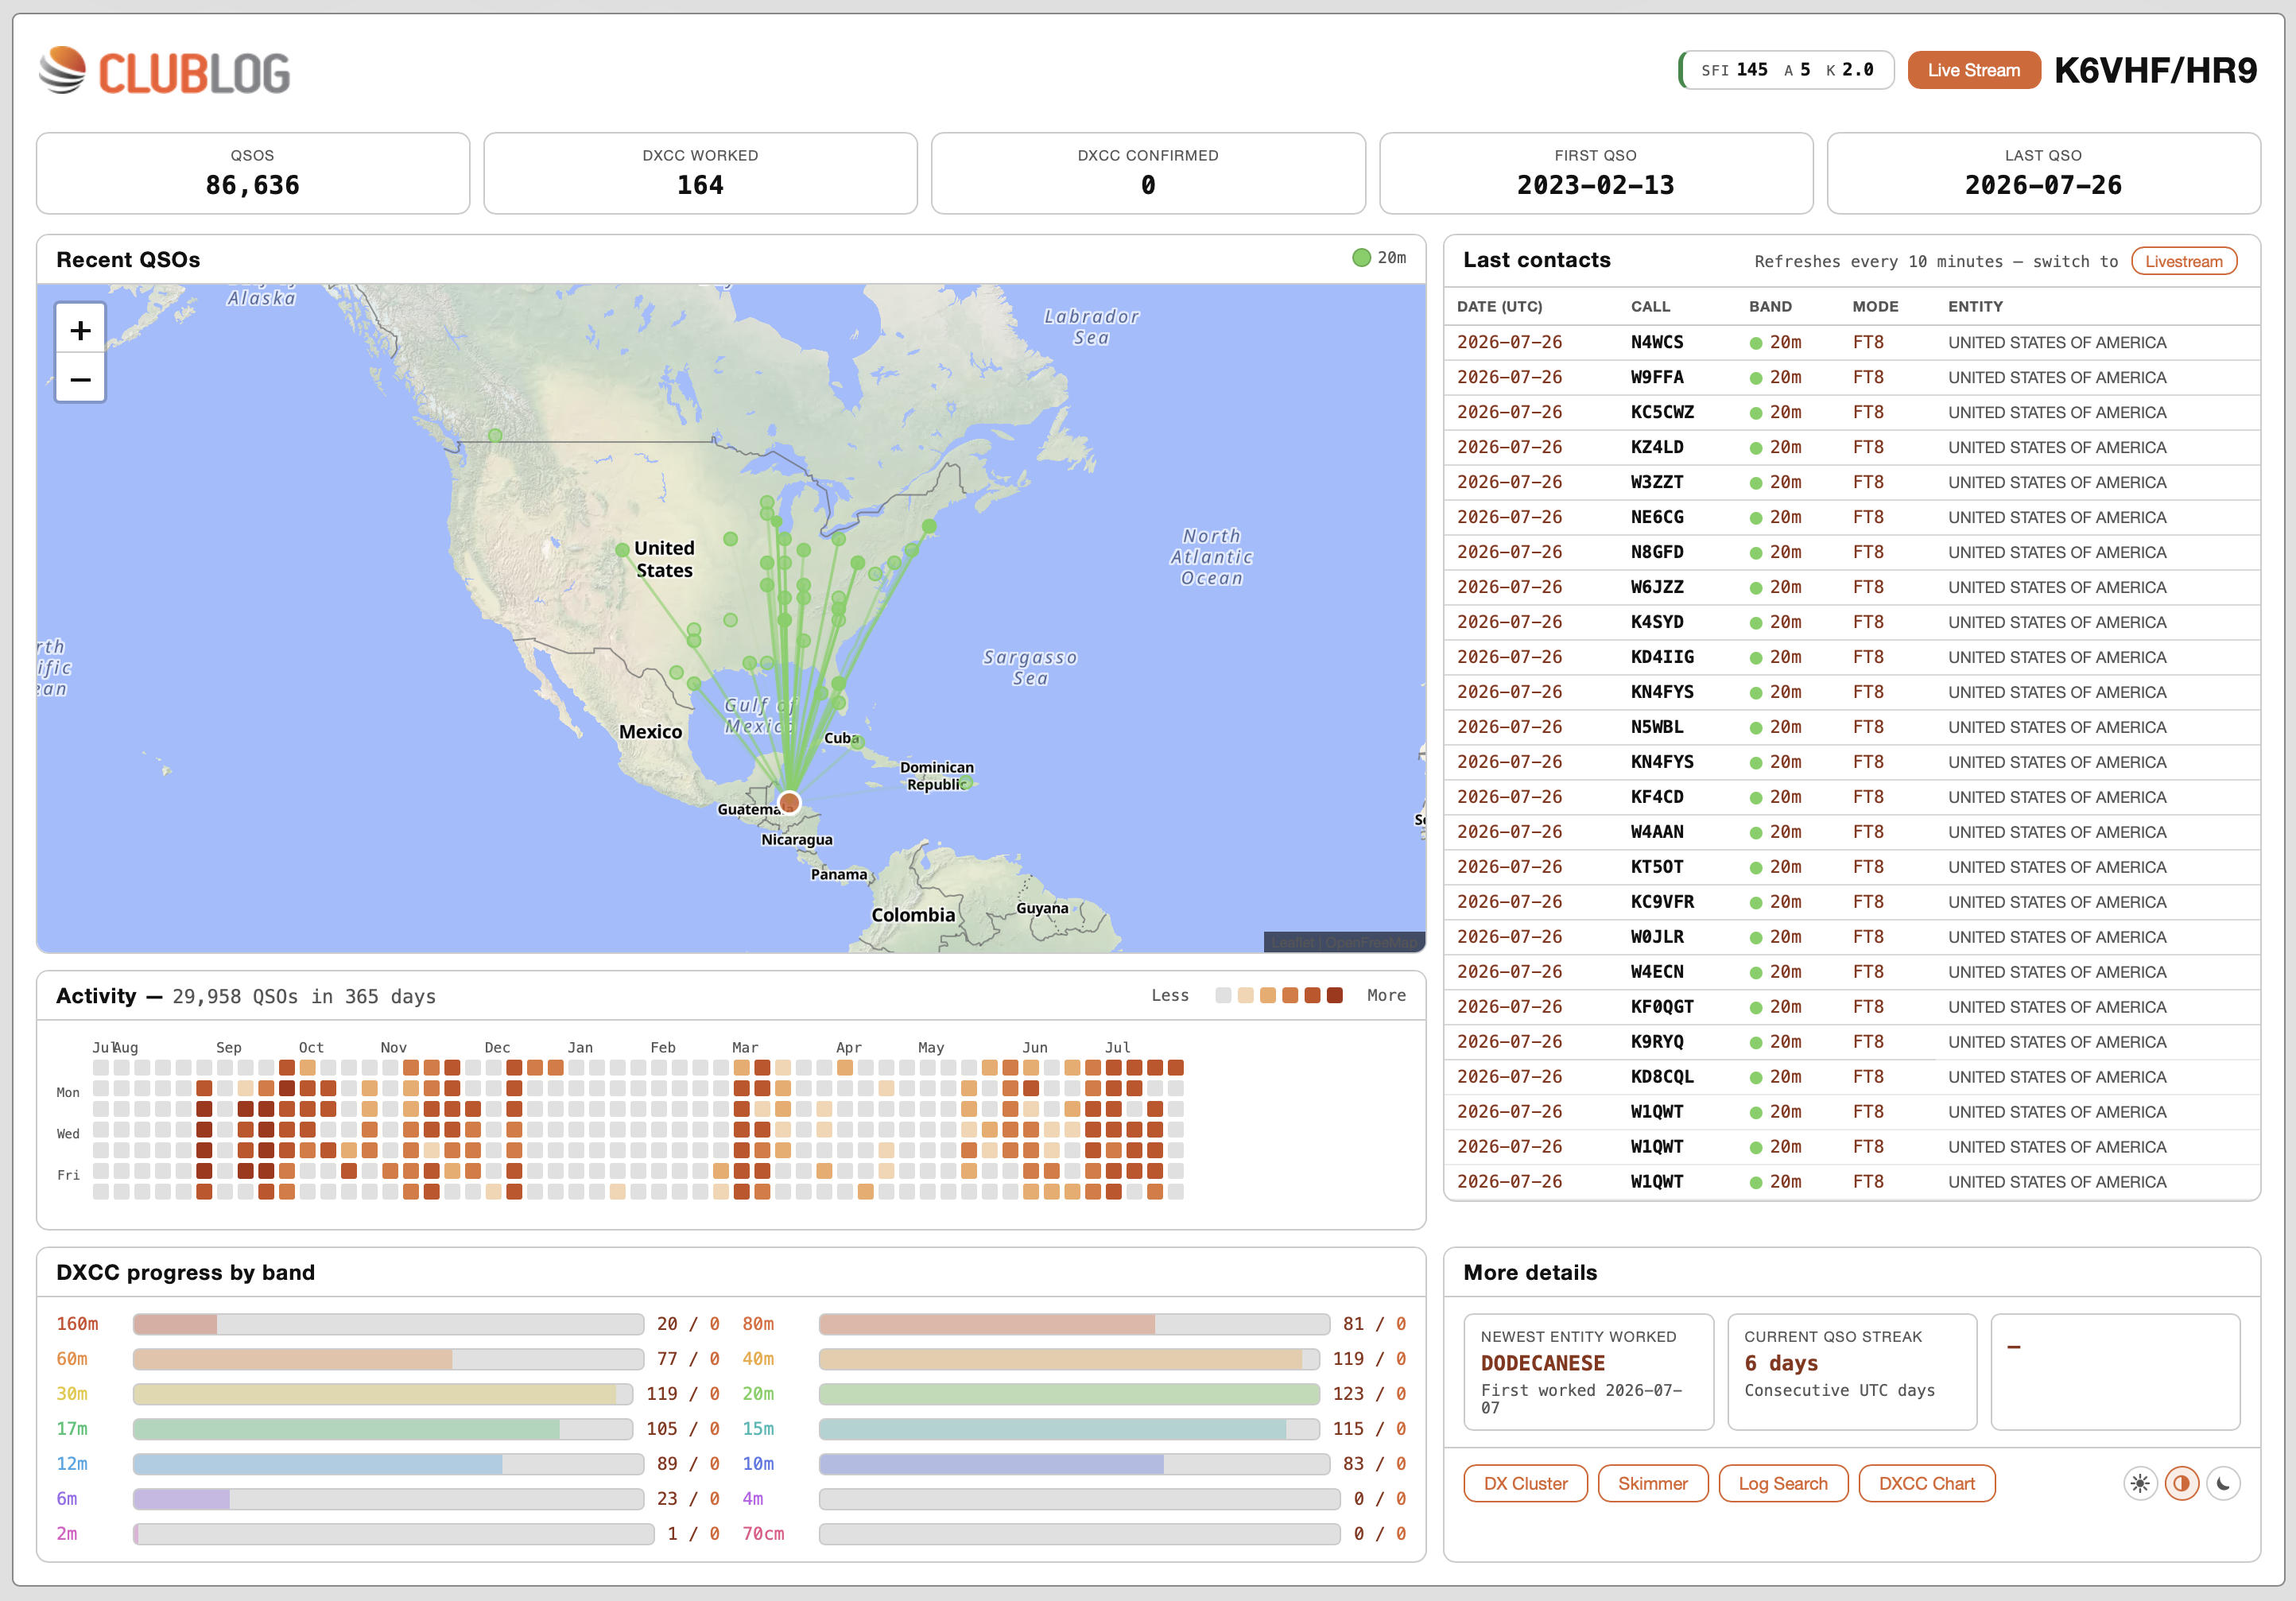2296x1601 pixels.
Task: Click the orange station marker on map
Action: (x=789, y=802)
